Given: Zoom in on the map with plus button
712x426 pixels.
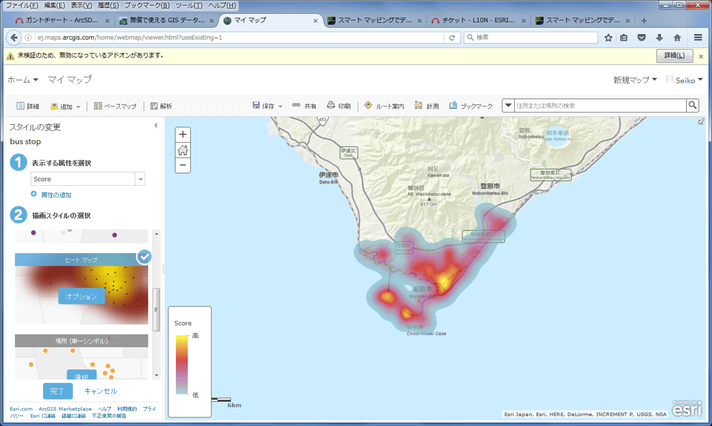Looking at the screenshot, I should 182,135.
